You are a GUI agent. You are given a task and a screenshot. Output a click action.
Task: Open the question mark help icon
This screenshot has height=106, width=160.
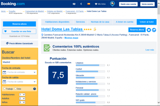34,89
